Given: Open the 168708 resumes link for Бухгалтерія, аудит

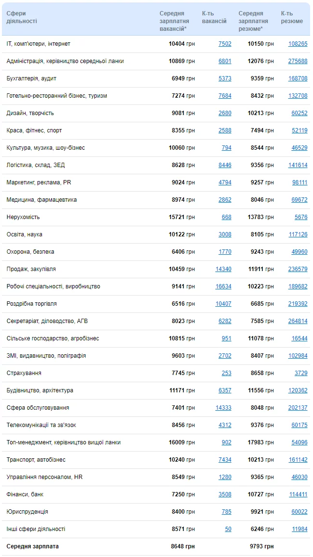Looking at the screenshot, I should tap(298, 78).
